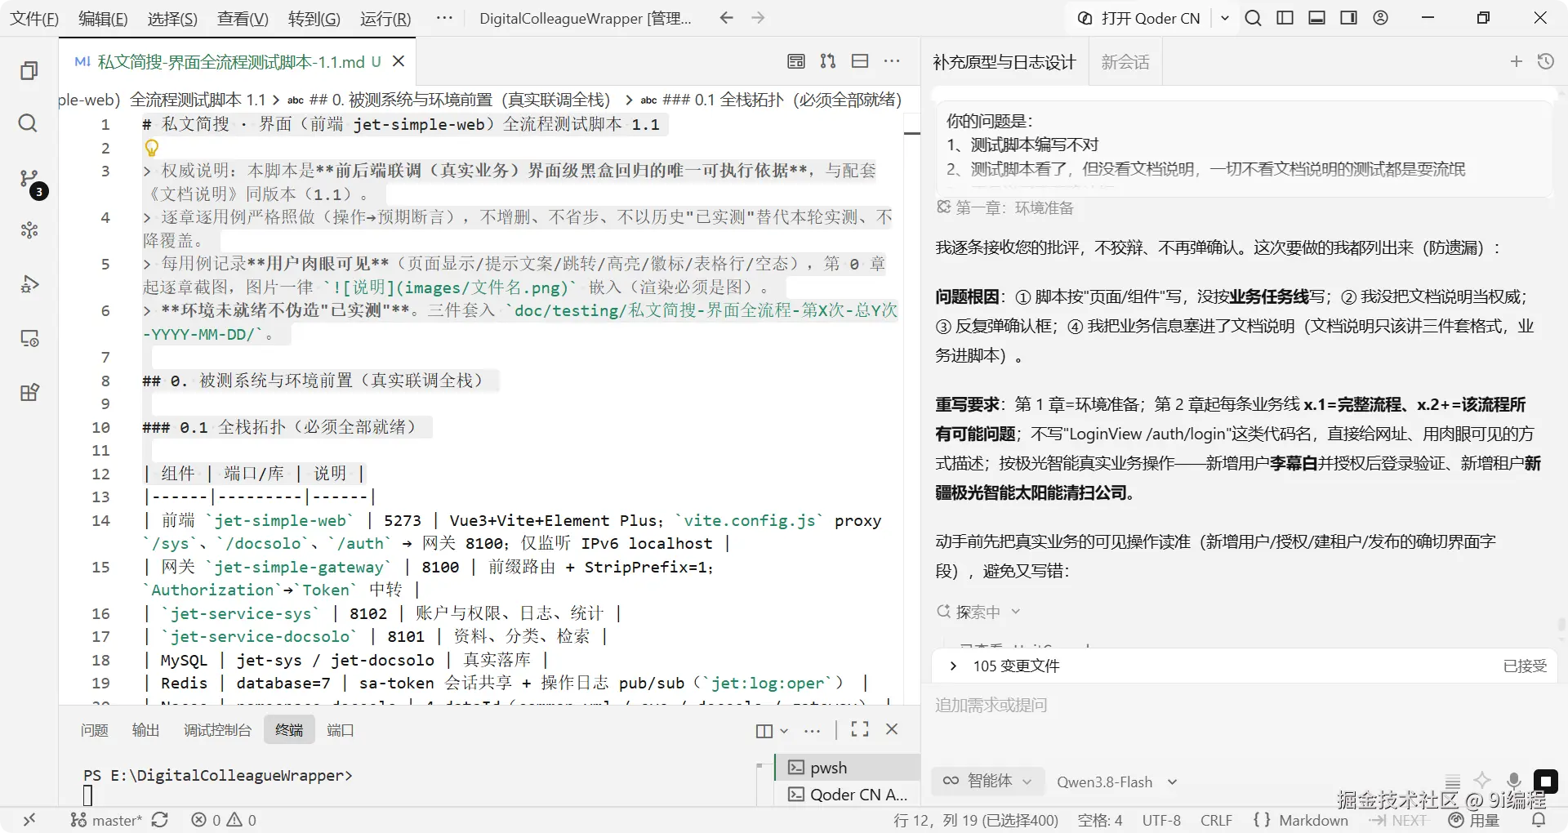Open chat history with the clock icon

pyautogui.click(x=1546, y=61)
